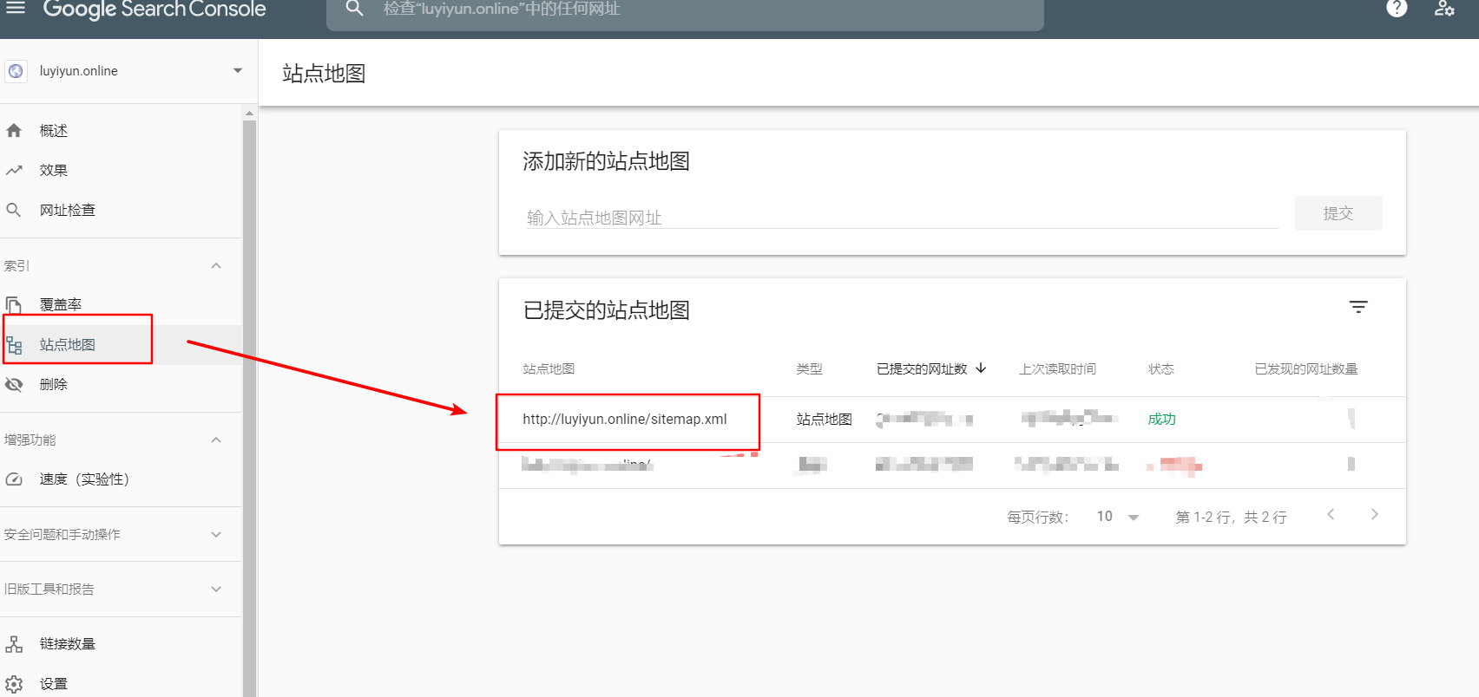1479x697 pixels.
Task: Click the 站点地图 column header
Action: [549, 369]
